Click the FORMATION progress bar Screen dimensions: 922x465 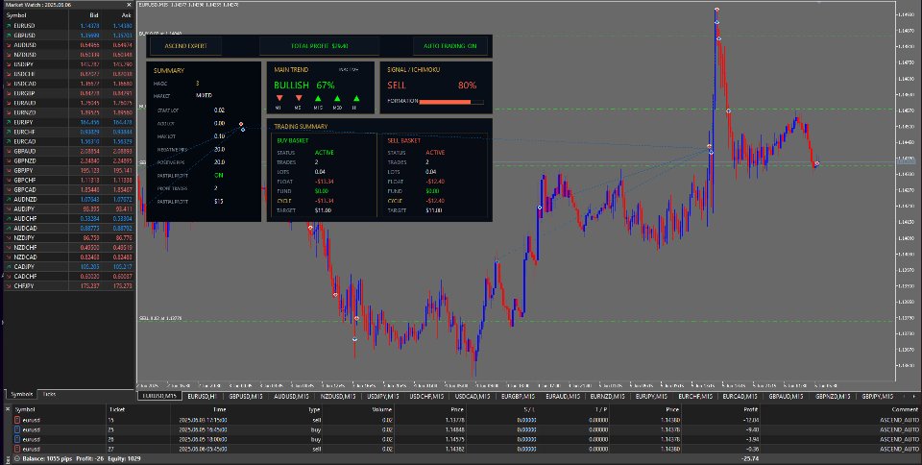pos(451,102)
